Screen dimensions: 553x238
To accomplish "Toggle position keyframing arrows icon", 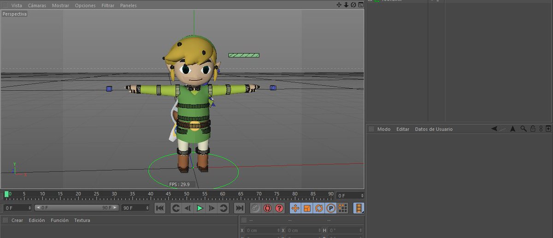I will (295, 208).
